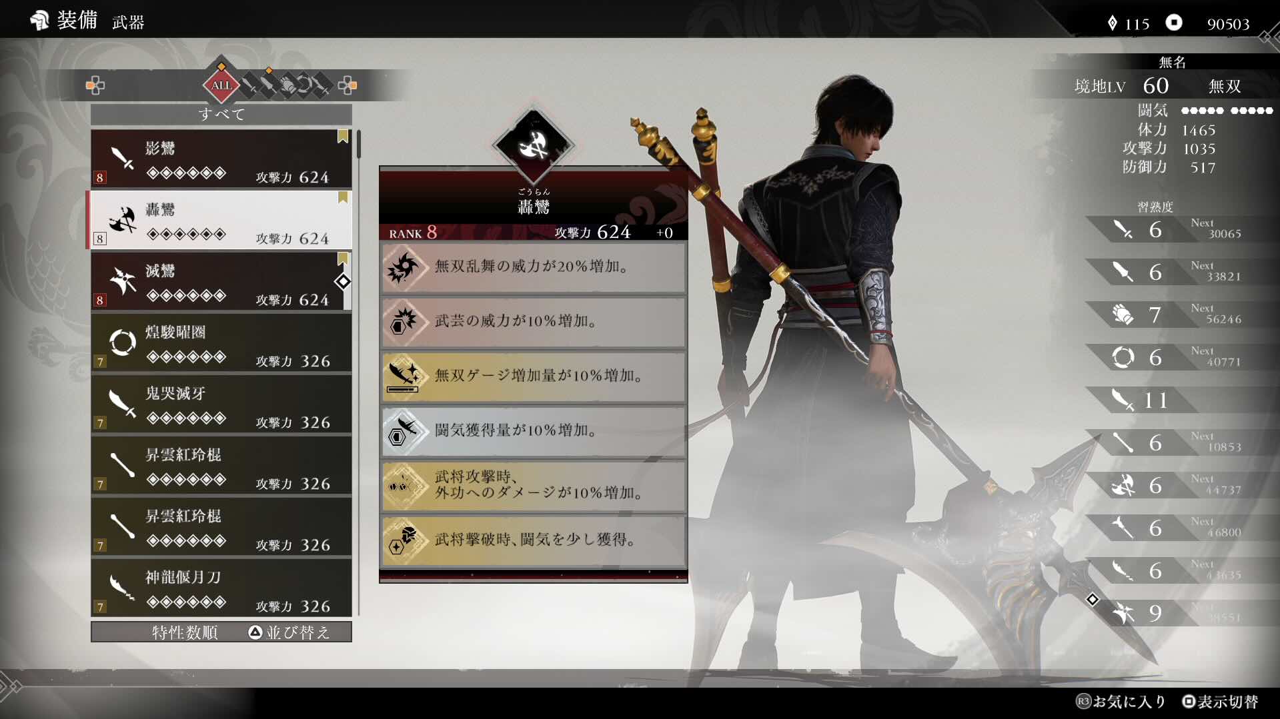This screenshot has width=1280, height=719.
Task: Open the 特性数順 sort order selector
Action: [185, 632]
